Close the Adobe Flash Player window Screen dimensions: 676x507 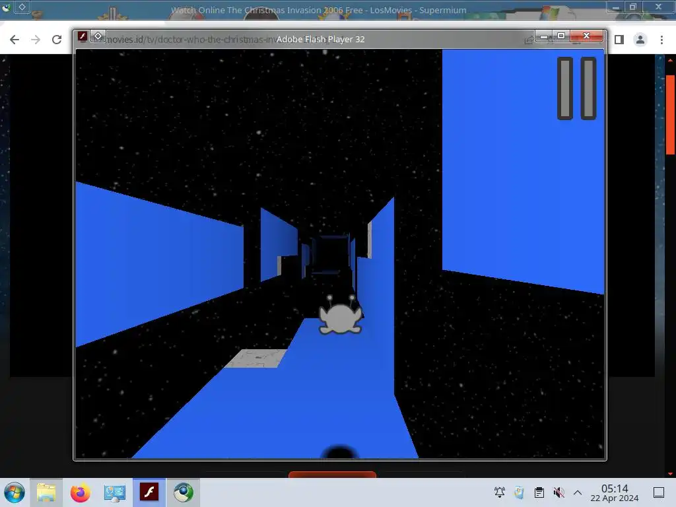tap(586, 36)
